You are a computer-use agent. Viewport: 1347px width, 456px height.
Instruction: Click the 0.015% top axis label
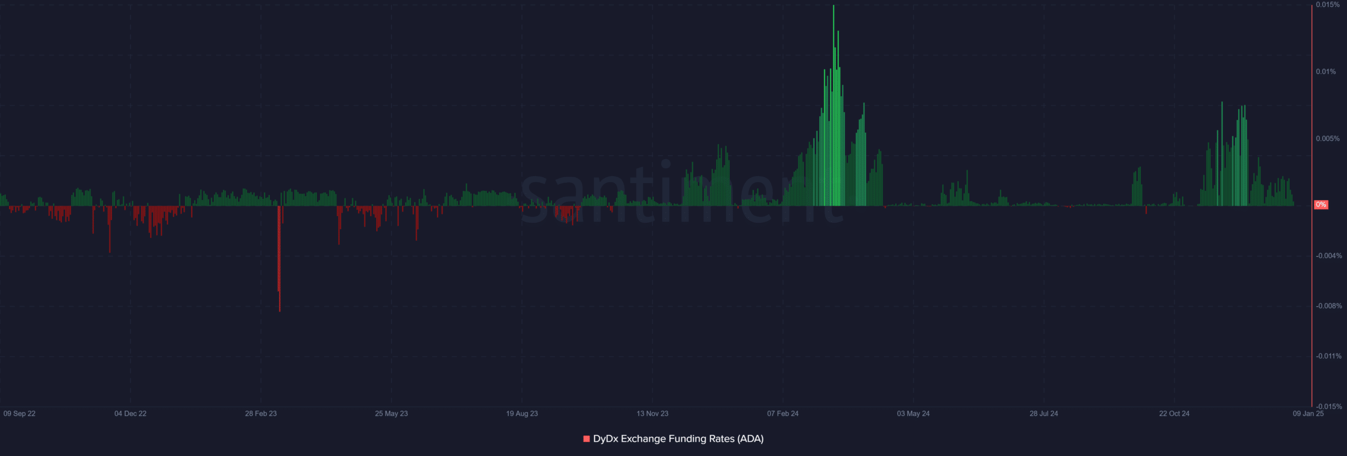(x=1328, y=5)
